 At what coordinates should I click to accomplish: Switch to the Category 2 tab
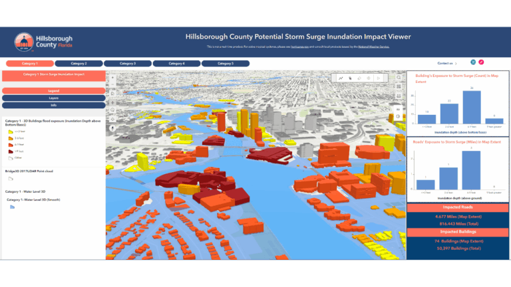pyautogui.click(x=80, y=63)
